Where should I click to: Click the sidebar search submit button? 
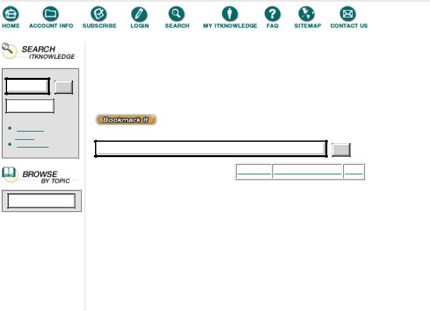pyautogui.click(x=64, y=87)
